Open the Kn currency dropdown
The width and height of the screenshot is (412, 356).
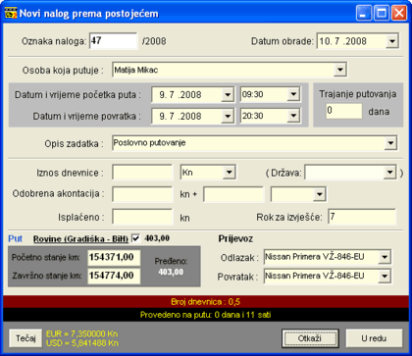tap(229, 173)
